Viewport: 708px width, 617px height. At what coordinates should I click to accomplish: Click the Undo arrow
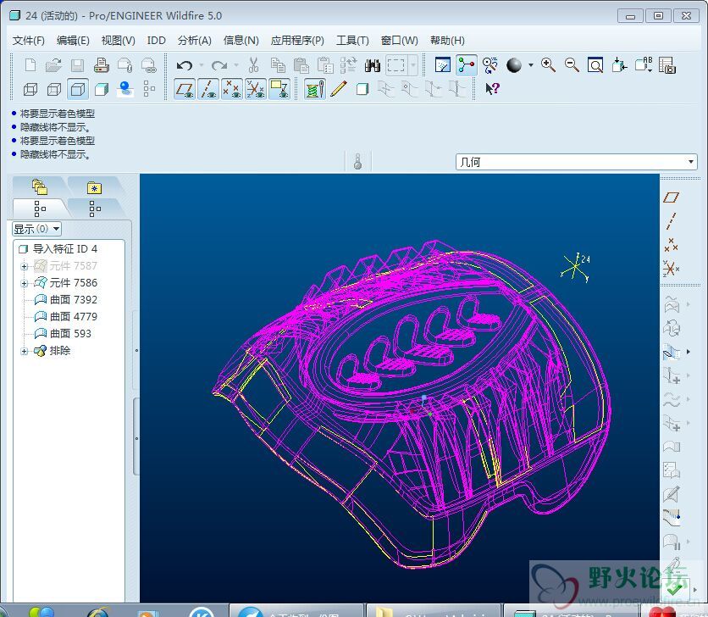185,65
